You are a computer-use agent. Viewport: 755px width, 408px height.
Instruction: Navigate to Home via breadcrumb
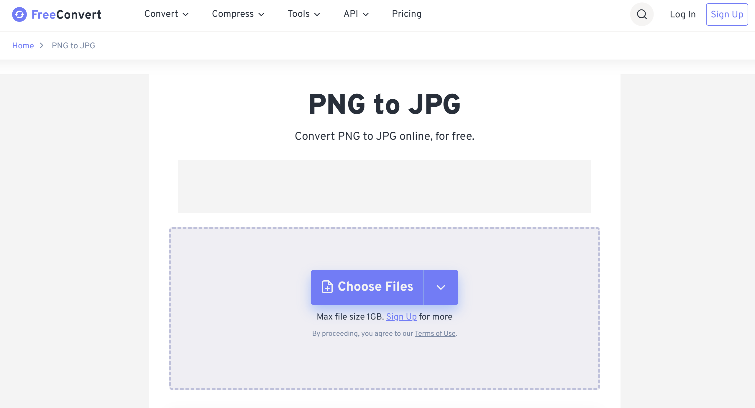(x=23, y=46)
